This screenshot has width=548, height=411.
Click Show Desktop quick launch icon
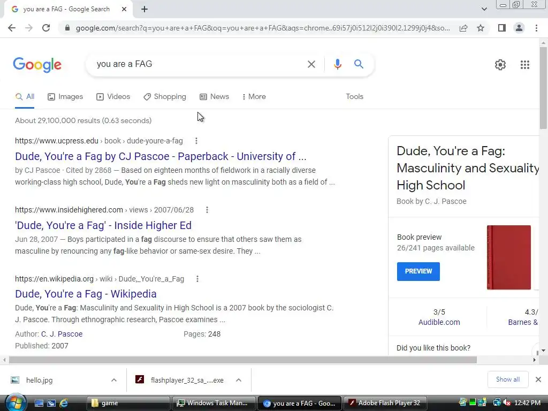click(39, 404)
